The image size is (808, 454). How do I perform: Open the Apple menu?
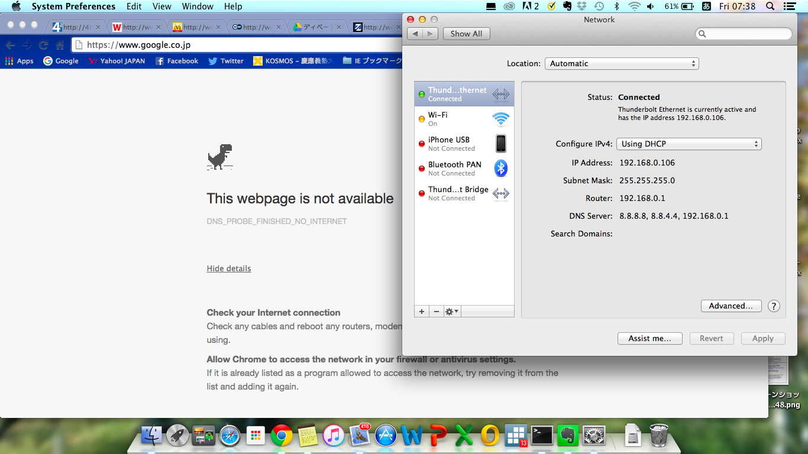point(16,7)
